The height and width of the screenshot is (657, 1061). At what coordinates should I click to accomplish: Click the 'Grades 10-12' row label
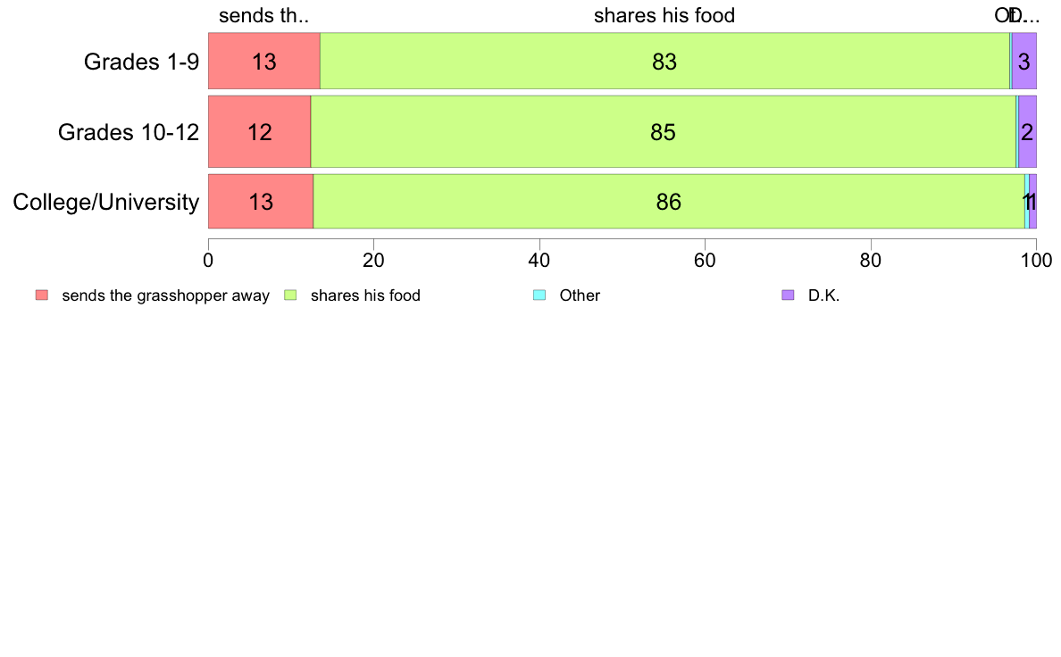coord(129,132)
